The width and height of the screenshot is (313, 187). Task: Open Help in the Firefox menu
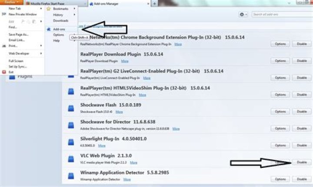57,40
